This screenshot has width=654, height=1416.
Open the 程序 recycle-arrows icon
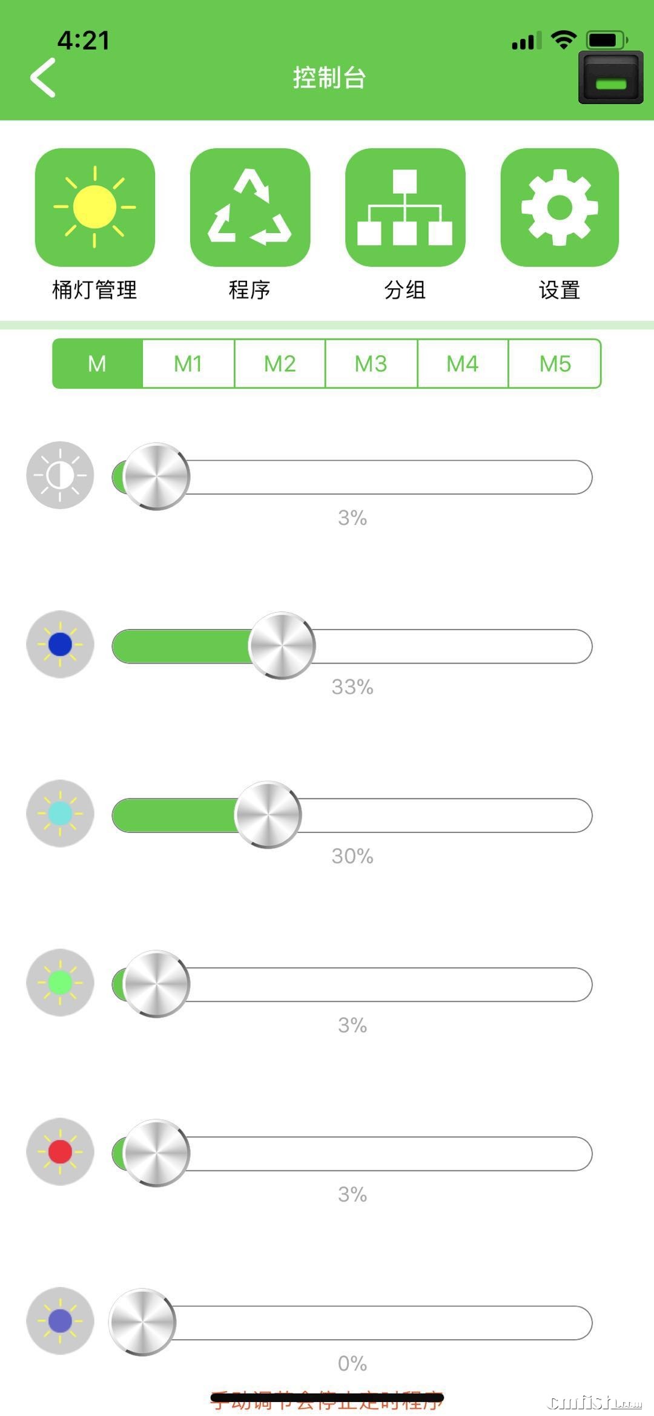[249, 207]
